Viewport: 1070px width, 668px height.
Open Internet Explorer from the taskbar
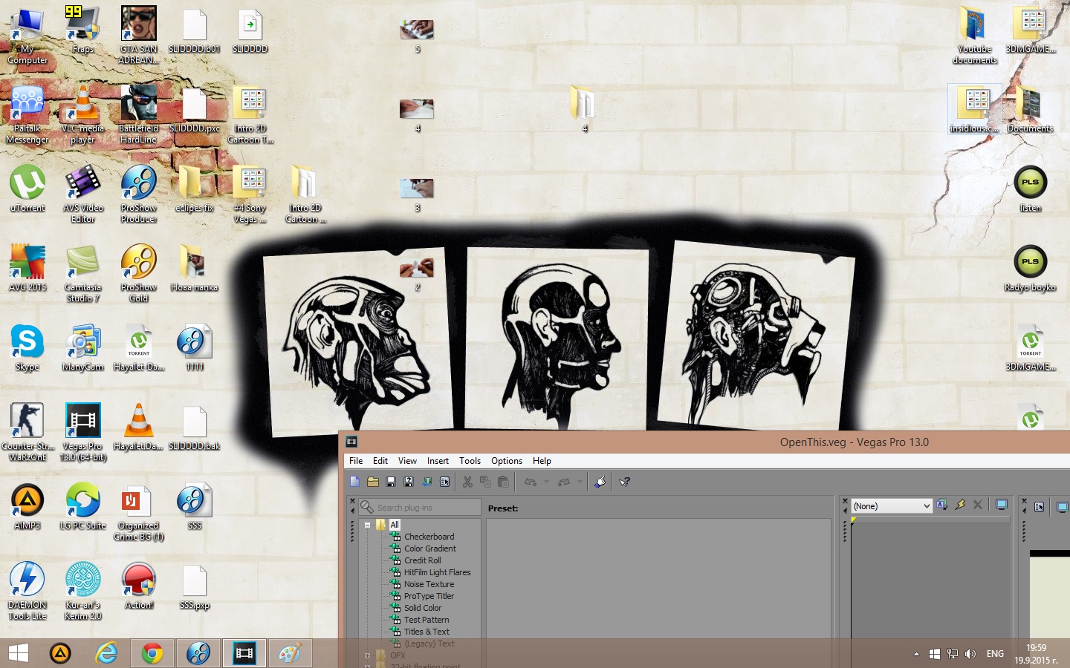click(107, 653)
